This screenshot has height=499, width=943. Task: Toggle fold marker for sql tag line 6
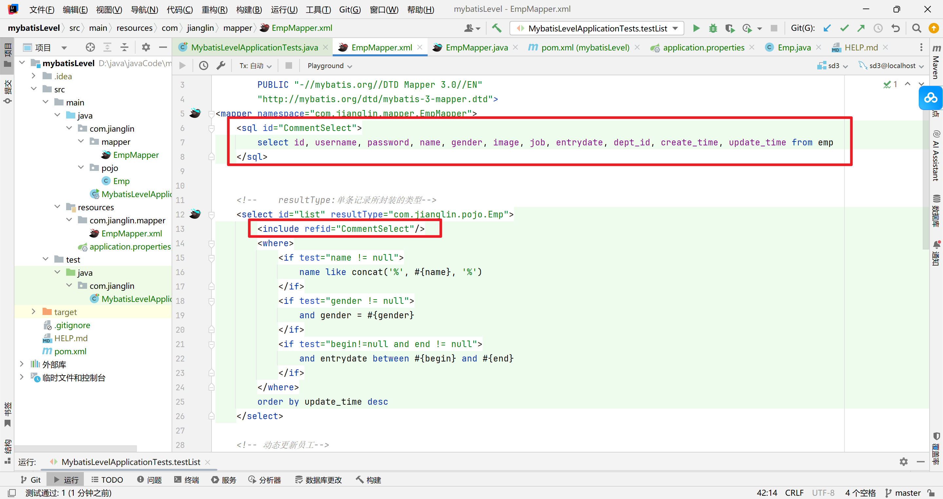click(211, 128)
